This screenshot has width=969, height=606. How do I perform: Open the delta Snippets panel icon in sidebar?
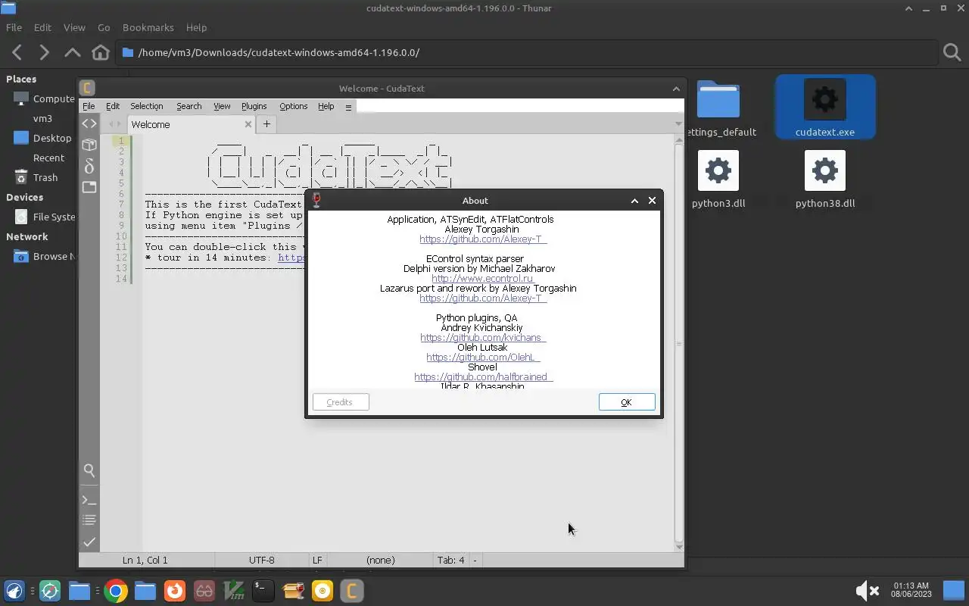(89, 166)
